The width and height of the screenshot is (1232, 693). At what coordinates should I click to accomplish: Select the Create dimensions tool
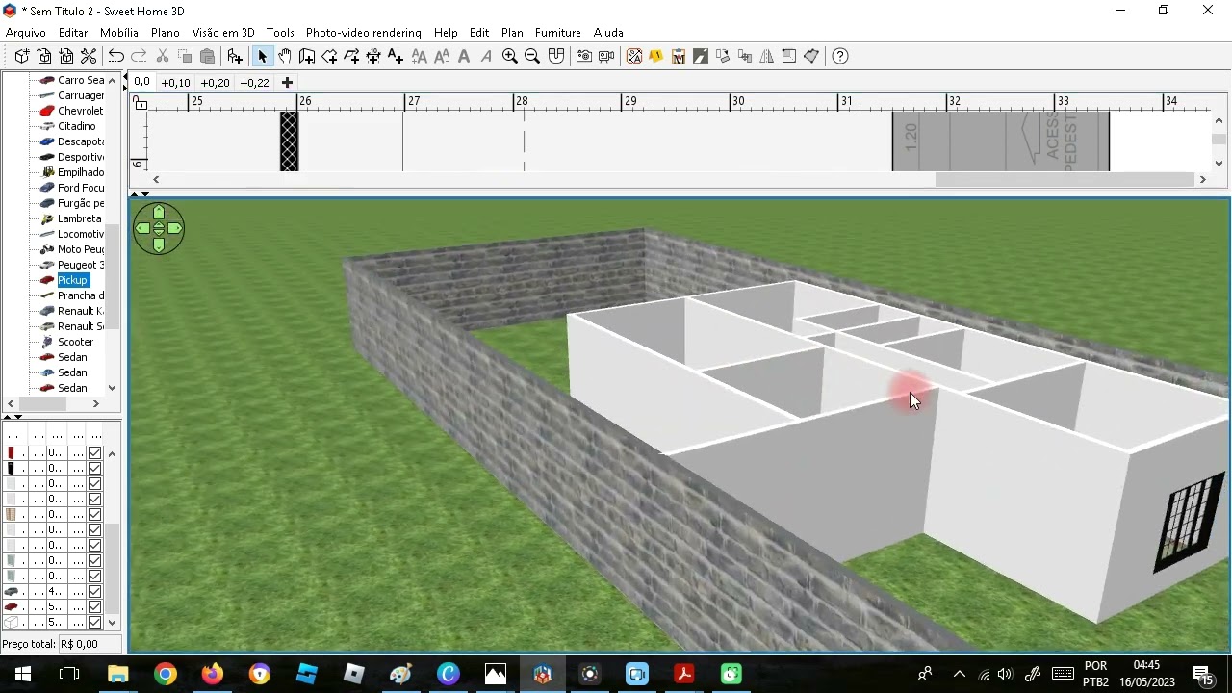pos(373,56)
